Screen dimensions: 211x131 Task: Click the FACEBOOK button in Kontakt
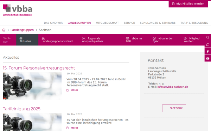(x=174, y=108)
